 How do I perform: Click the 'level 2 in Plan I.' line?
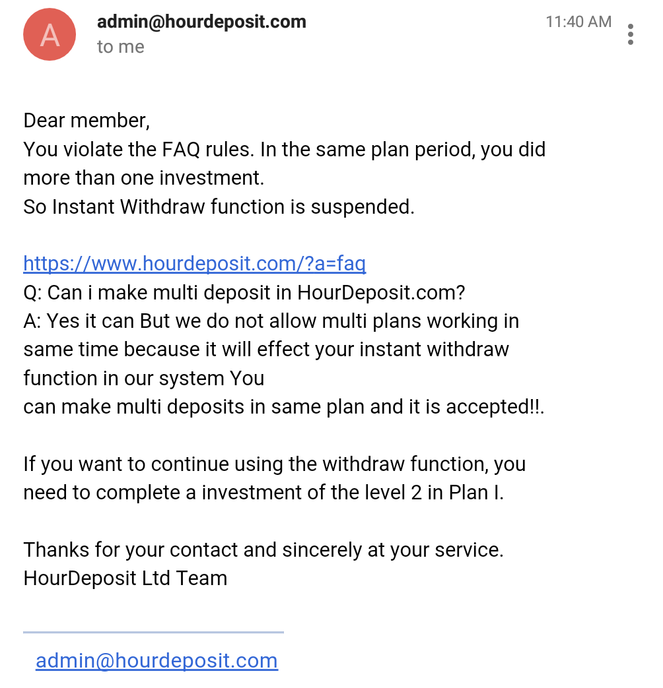[x=263, y=493]
